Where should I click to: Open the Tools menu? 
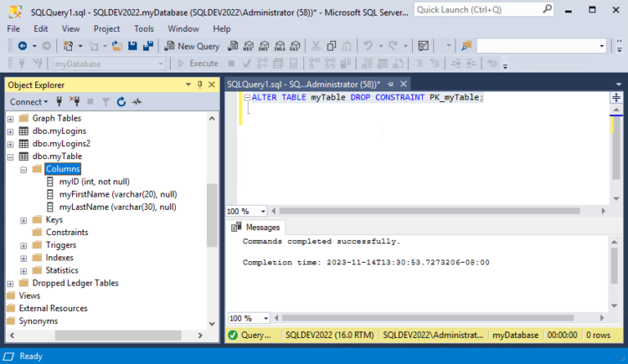144,29
